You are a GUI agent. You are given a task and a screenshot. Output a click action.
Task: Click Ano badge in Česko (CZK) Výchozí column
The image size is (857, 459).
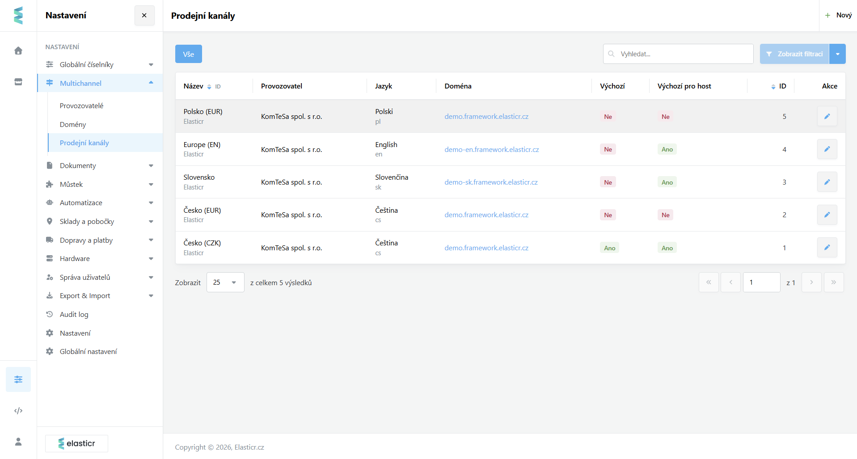click(610, 248)
